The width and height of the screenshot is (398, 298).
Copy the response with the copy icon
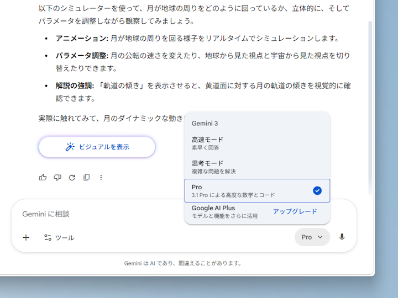(87, 177)
